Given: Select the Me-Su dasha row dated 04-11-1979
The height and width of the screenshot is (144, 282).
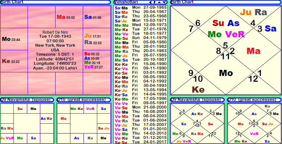Looking at the screenshot, I should click(140, 38).
